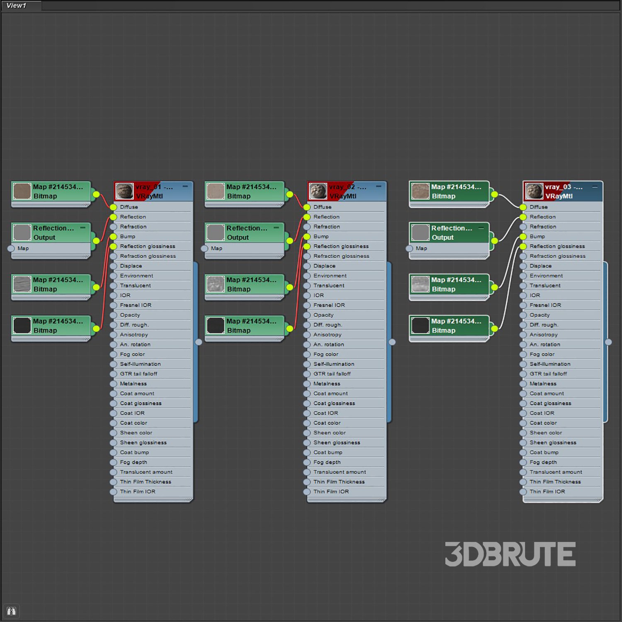Click the vray_01 material preview sphere
The height and width of the screenshot is (622, 622).
point(124,191)
